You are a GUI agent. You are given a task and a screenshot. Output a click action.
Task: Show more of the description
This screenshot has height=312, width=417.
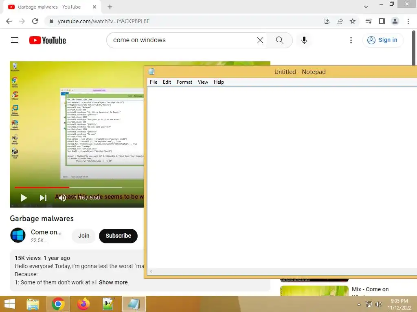click(113, 282)
